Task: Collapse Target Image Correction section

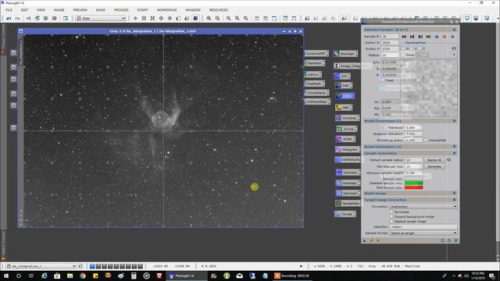Action: 455,200
